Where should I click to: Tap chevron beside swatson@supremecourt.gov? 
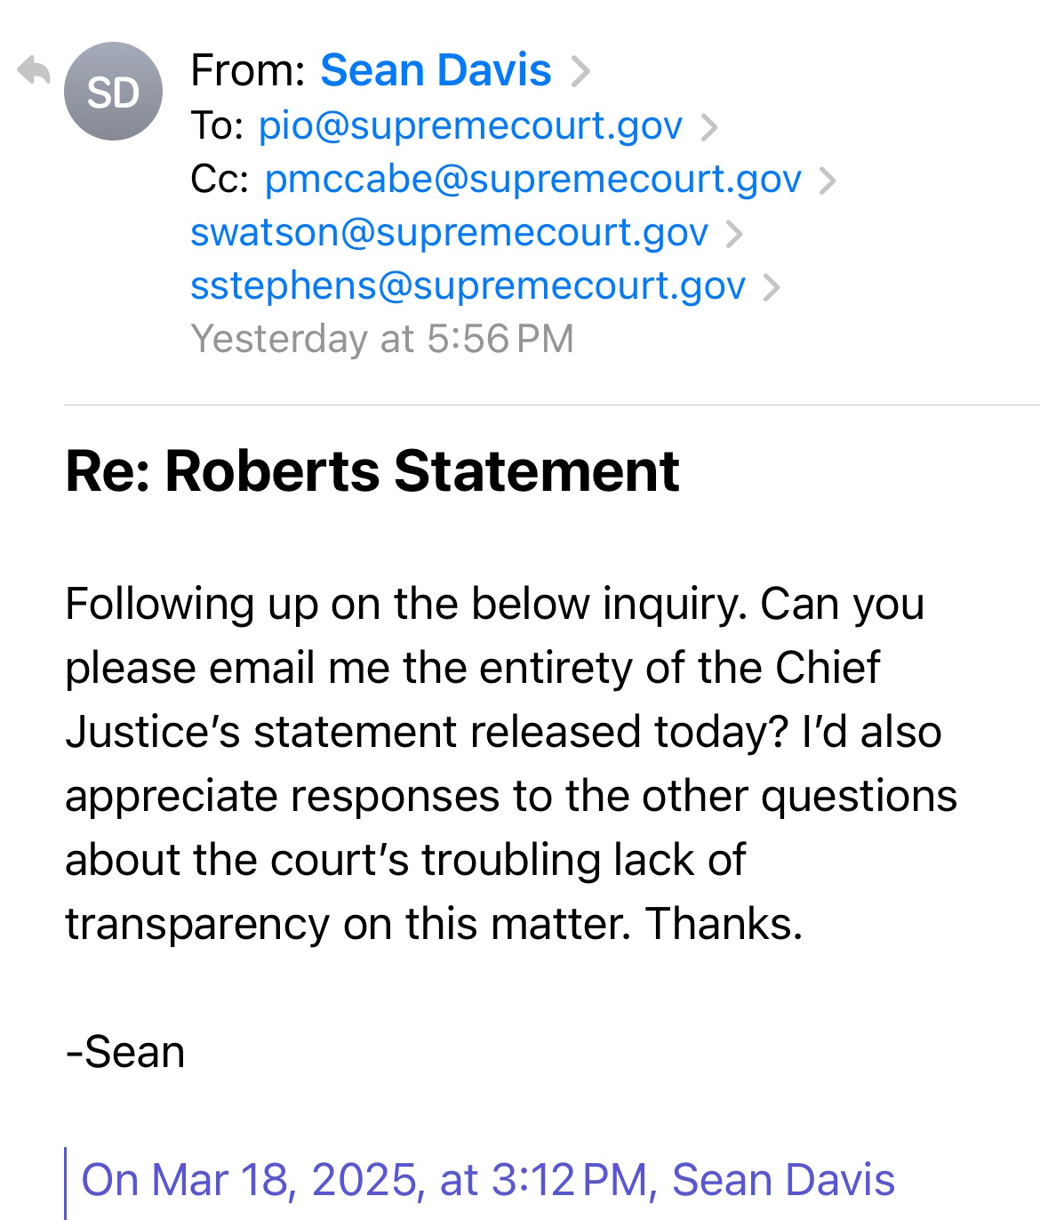pos(734,234)
